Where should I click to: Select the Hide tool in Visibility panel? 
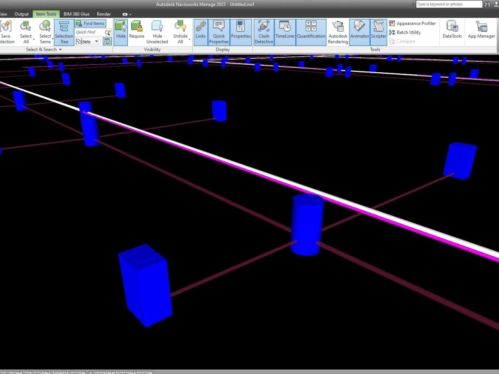point(120,30)
